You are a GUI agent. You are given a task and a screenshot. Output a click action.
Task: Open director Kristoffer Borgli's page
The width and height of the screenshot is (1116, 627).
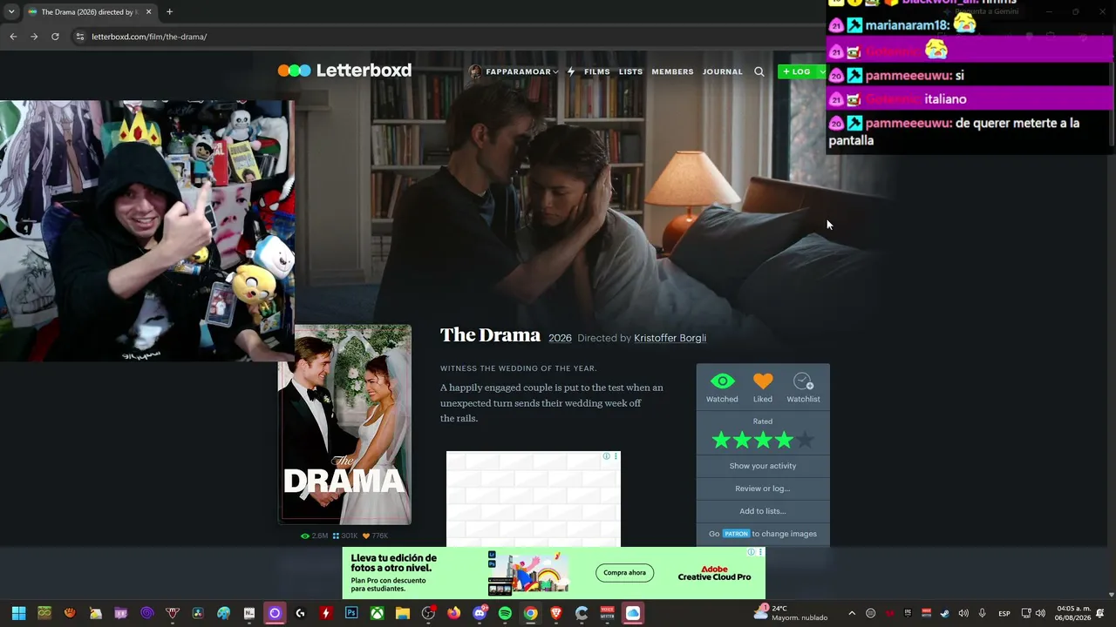click(670, 338)
